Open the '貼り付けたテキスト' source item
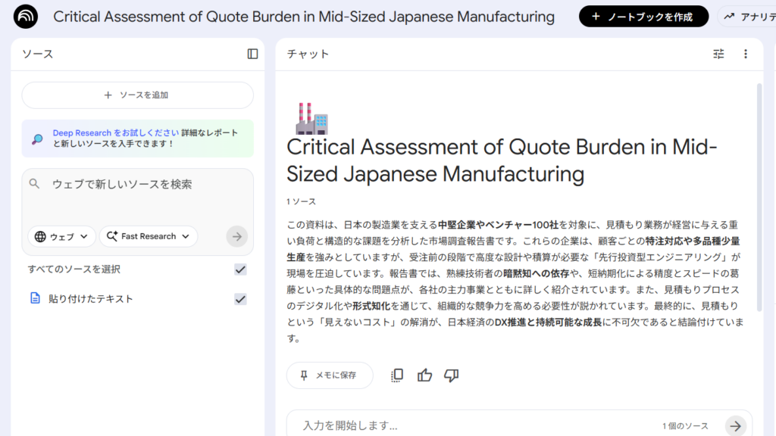This screenshot has width=776, height=436. click(91, 299)
